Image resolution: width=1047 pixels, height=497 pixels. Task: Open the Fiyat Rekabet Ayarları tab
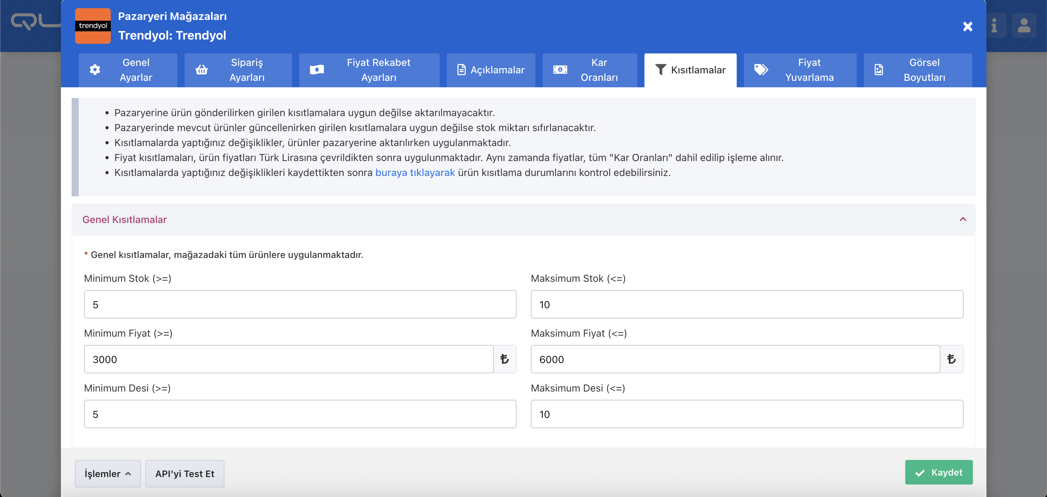pos(369,70)
